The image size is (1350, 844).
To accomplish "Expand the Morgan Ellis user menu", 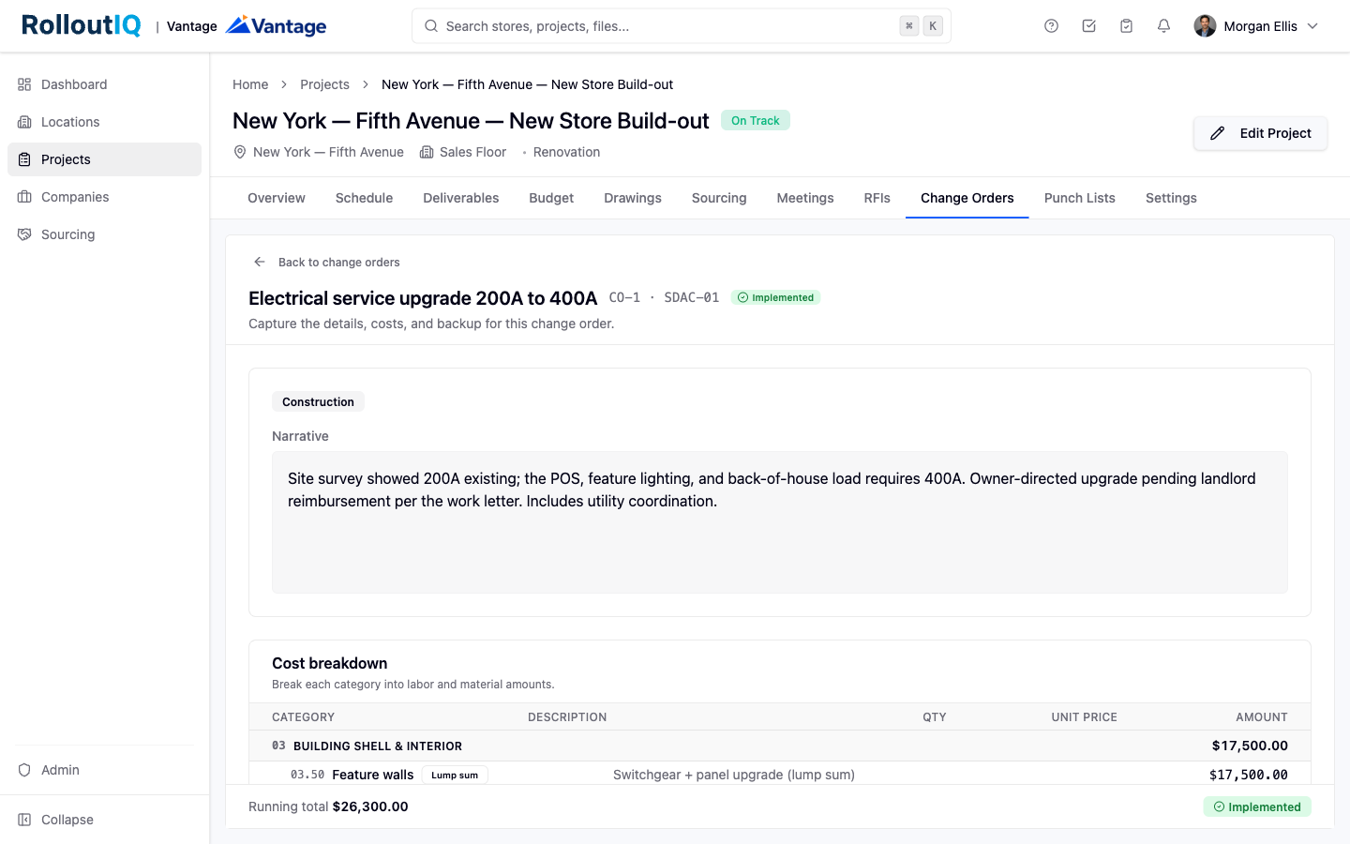I will click(x=1256, y=26).
